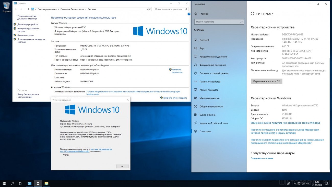Click the blue help question mark icon

[189, 14]
